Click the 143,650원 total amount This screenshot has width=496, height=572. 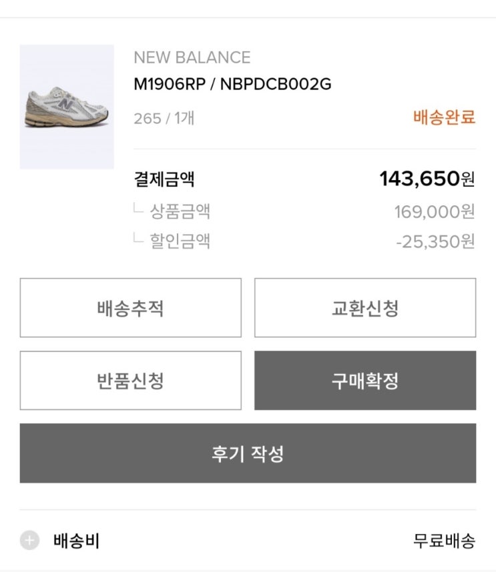pyautogui.click(x=427, y=179)
